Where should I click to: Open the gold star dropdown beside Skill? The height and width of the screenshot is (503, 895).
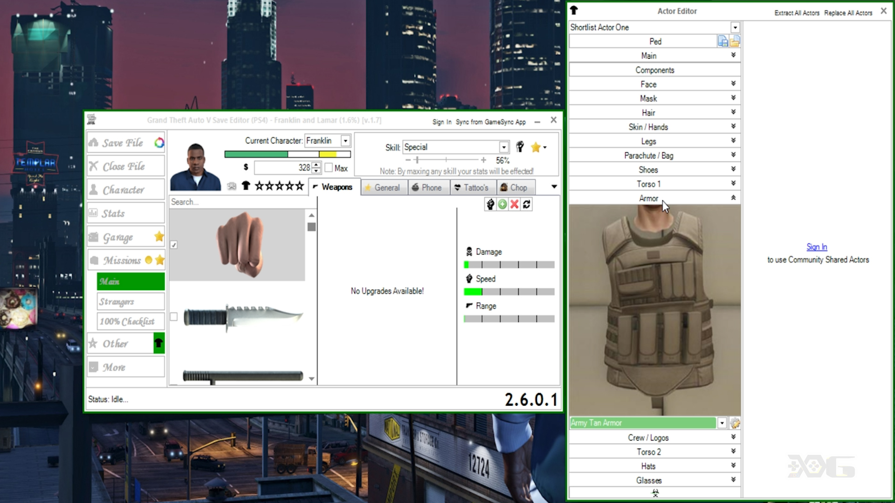(538, 147)
